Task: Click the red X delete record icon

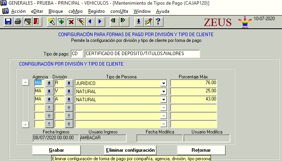Action: click(71, 21)
